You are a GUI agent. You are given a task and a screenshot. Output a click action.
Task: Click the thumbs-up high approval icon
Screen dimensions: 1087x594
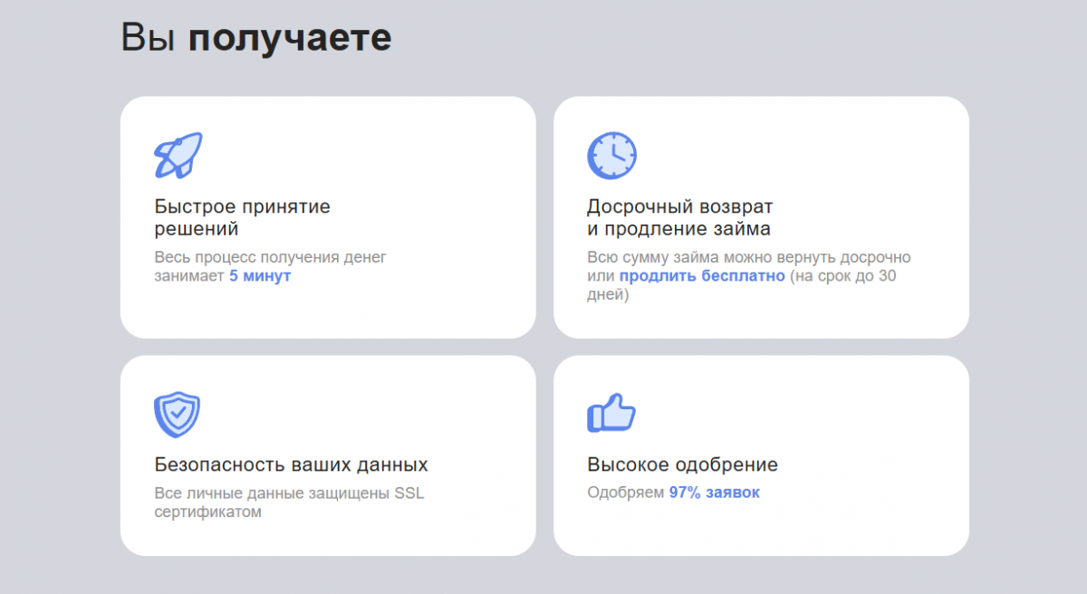coord(611,414)
